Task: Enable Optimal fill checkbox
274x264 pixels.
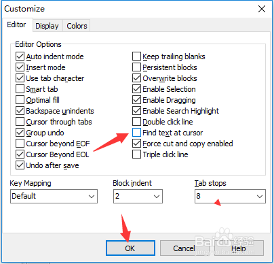Action: 20,100
